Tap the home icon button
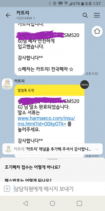Viewport: 105px width, 211px height. 97,31
